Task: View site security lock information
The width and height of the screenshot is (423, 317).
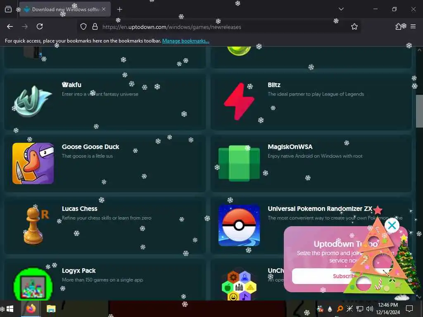Action: click(95, 27)
